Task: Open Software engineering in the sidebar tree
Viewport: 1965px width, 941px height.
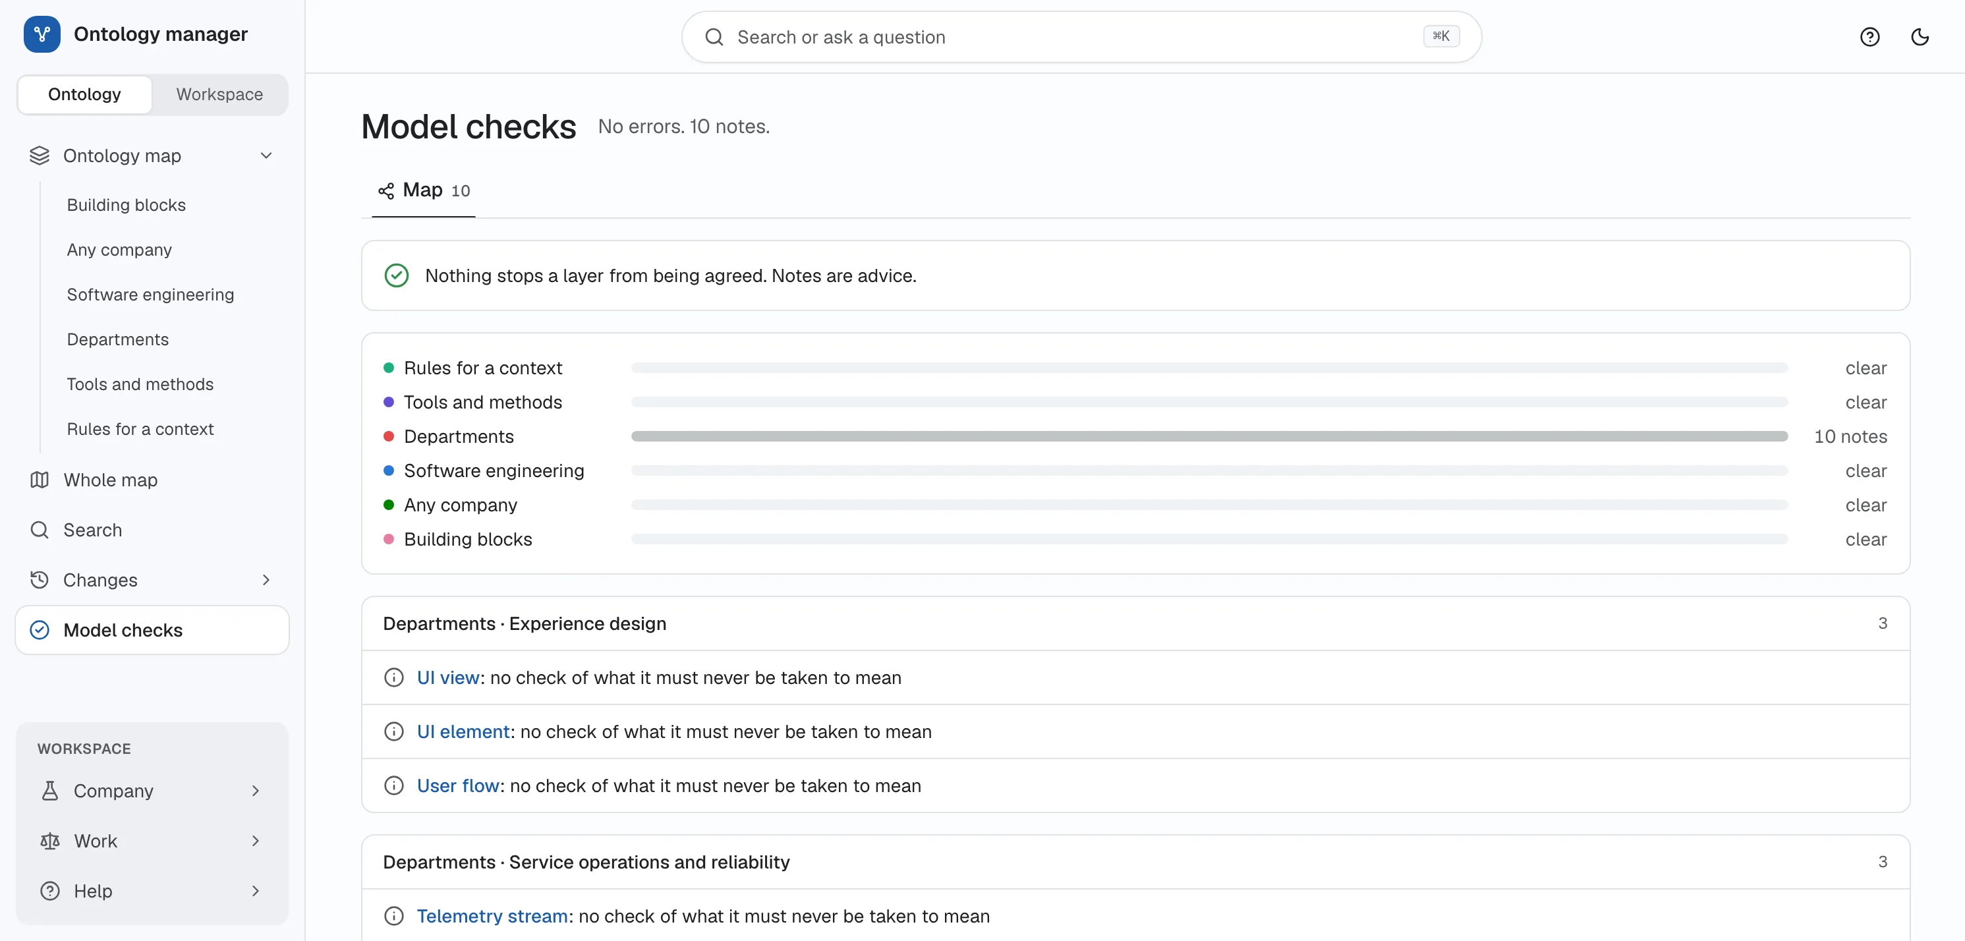Action: tap(150, 295)
